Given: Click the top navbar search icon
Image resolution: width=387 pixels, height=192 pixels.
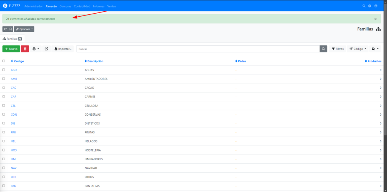Looking at the screenshot, I should pos(364,6).
